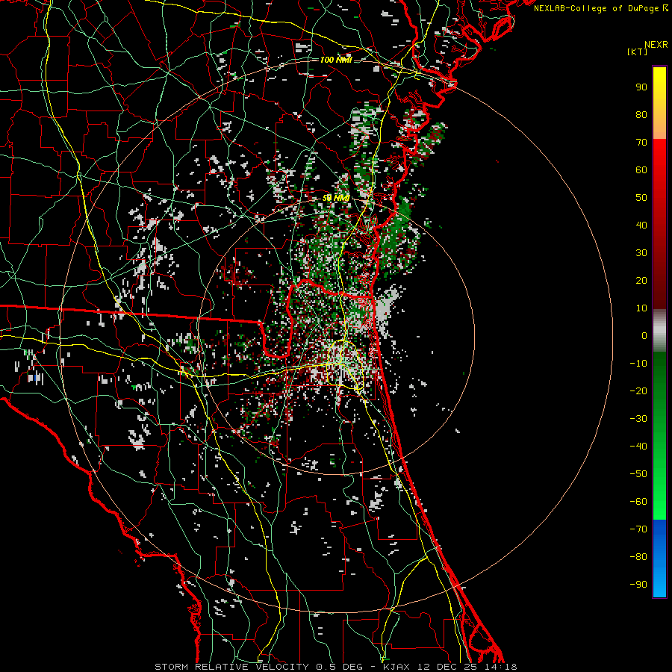Click the 0 knot scale value

point(644,335)
